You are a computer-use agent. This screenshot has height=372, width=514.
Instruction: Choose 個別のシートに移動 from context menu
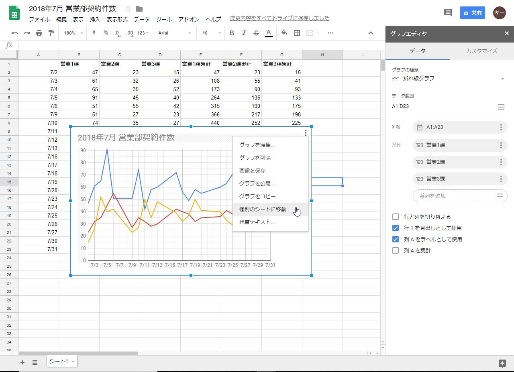[271, 209]
